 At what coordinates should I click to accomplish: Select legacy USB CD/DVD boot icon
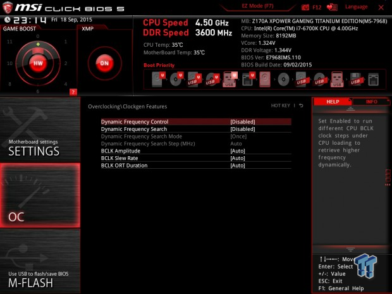click(319, 79)
